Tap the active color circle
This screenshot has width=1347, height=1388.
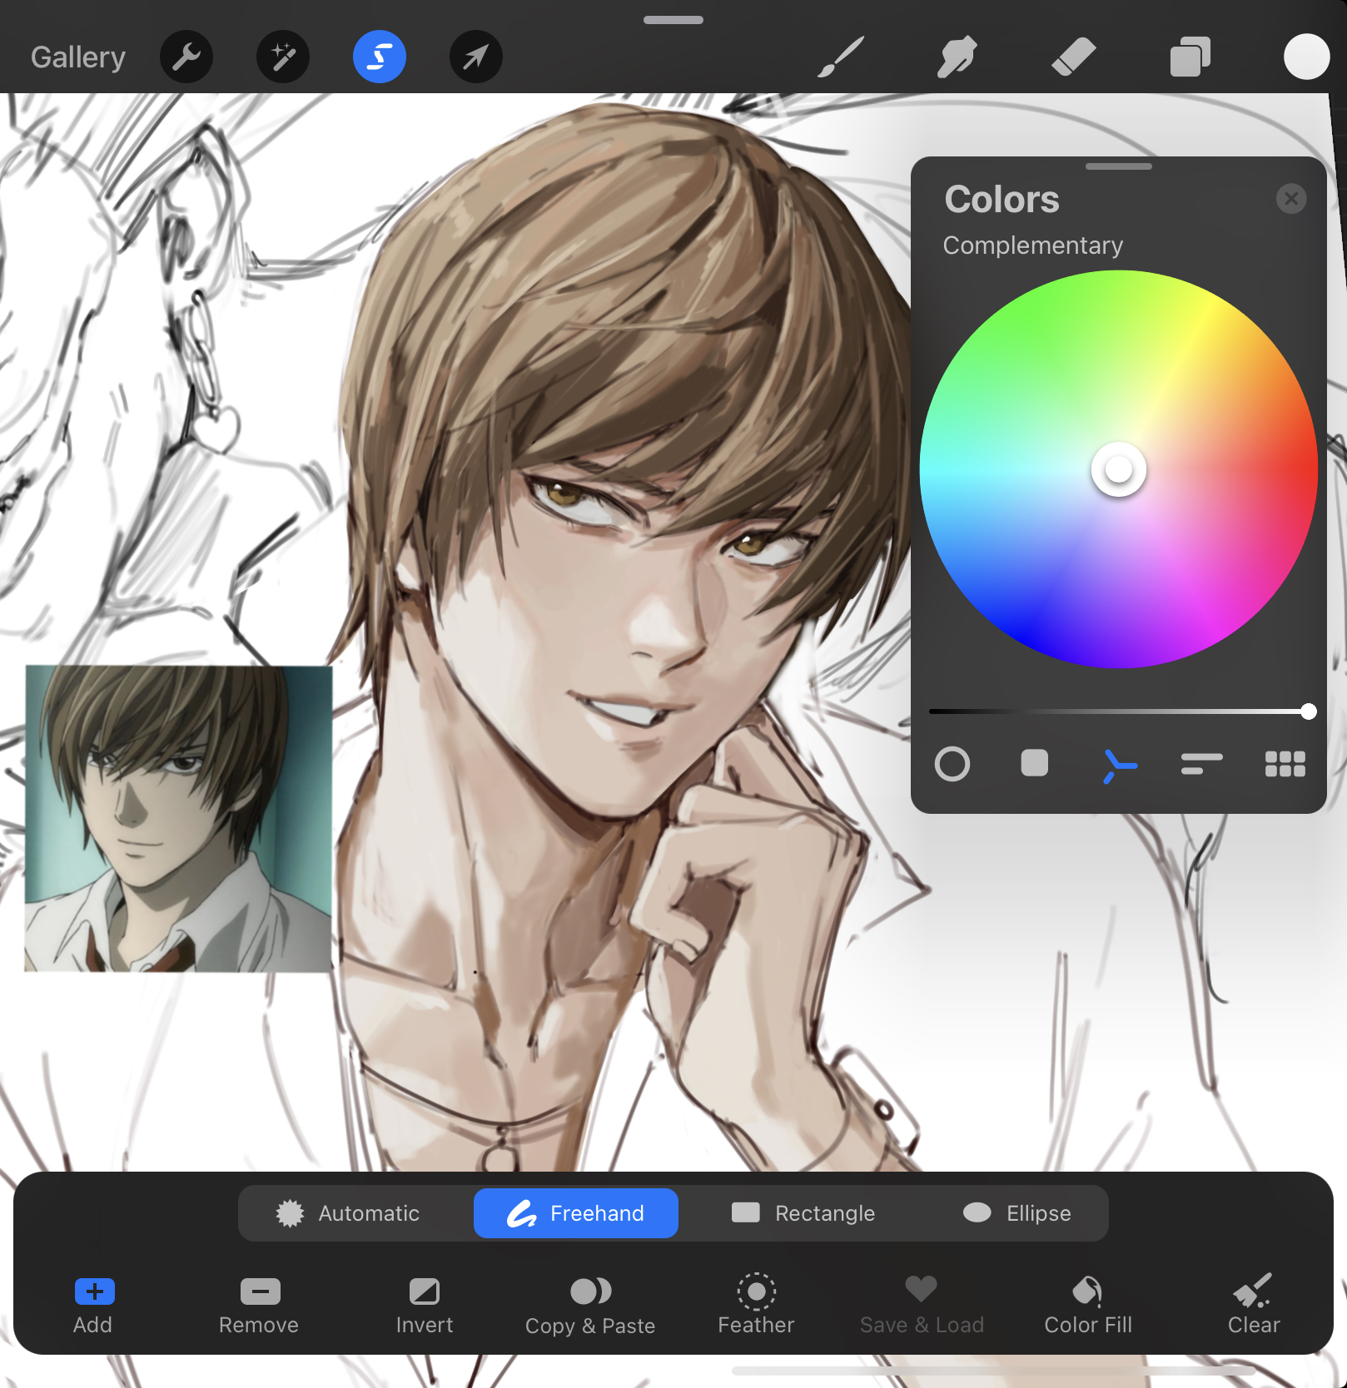click(1306, 57)
